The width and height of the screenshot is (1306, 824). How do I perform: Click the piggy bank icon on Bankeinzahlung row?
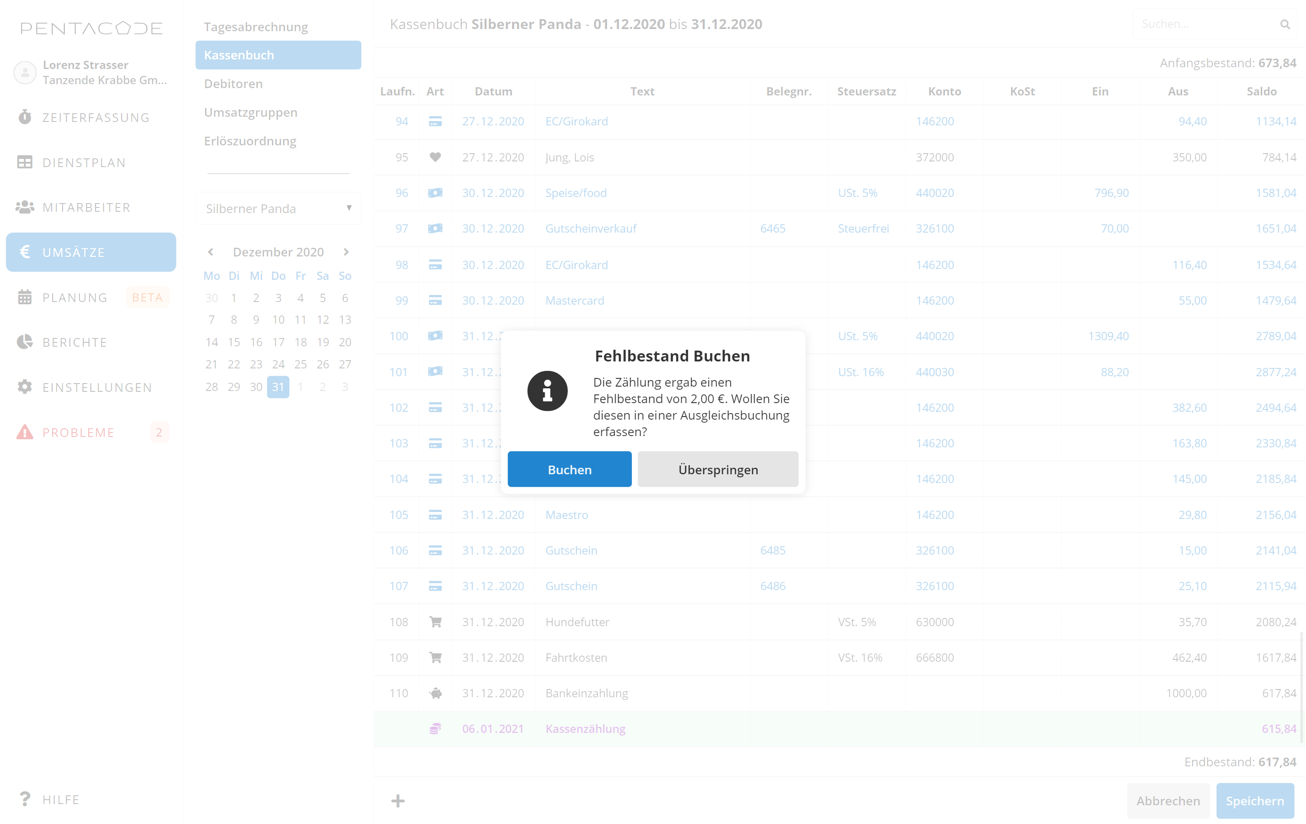(435, 693)
